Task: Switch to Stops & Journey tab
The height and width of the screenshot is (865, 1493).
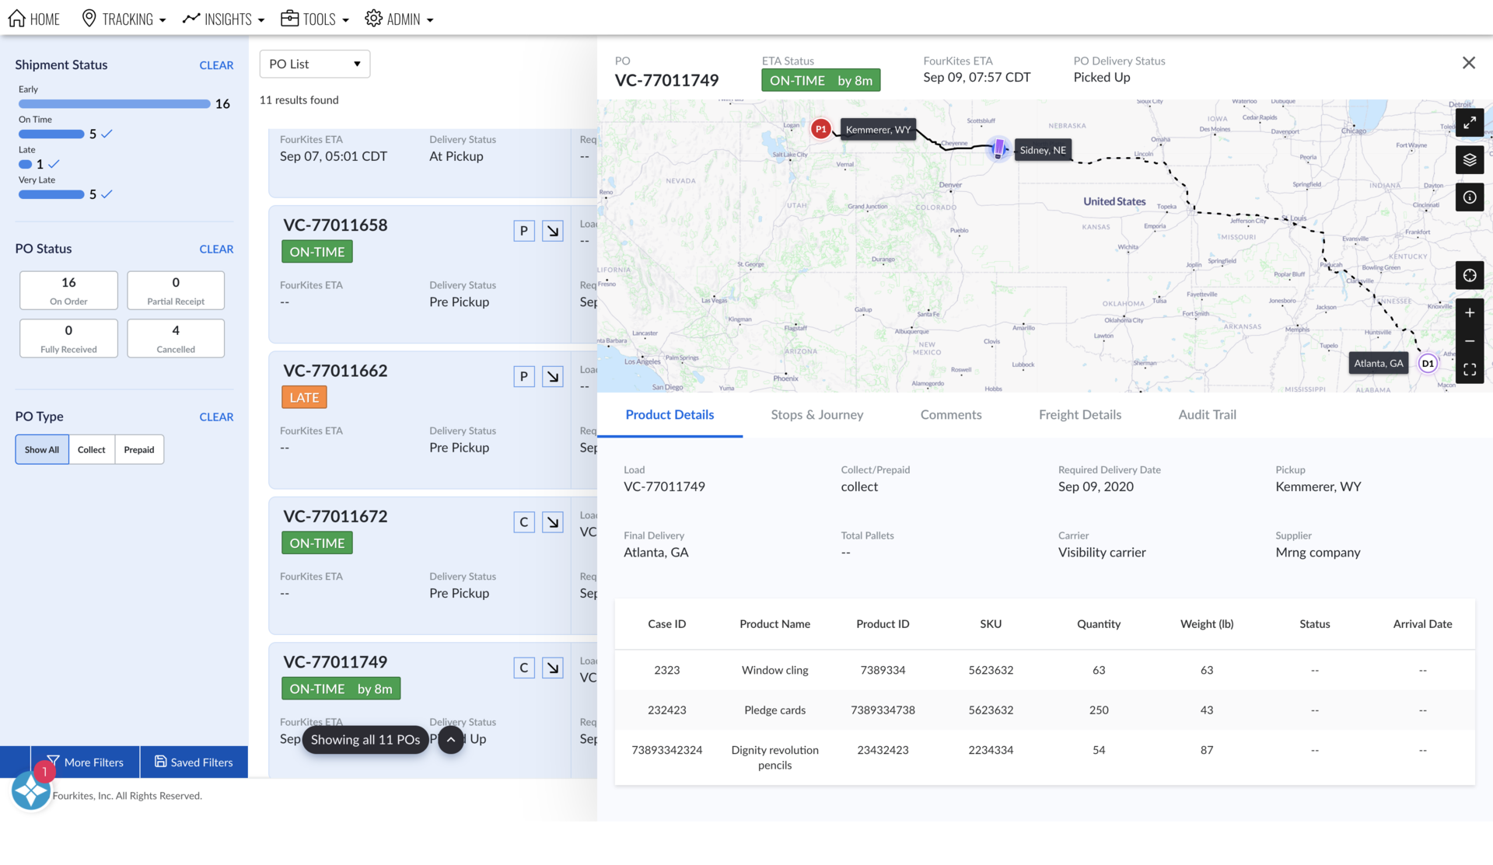Action: 816,415
